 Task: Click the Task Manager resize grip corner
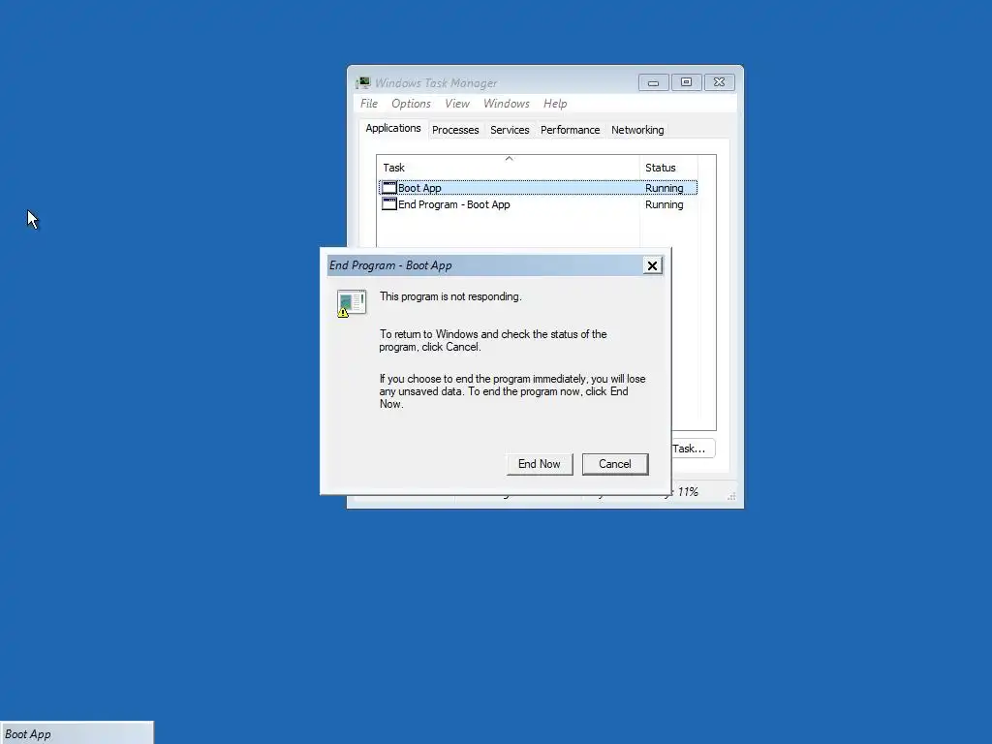click(x=731, y=497)
